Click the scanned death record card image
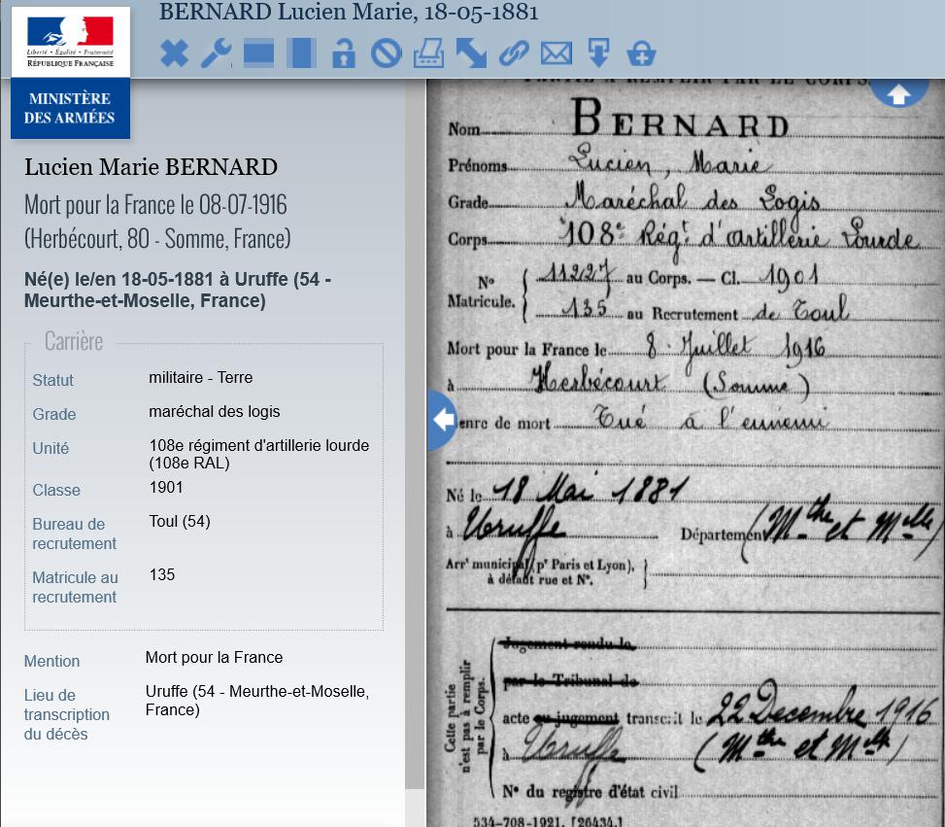This screenshot has width=945, height=827. tap(686, 453)
